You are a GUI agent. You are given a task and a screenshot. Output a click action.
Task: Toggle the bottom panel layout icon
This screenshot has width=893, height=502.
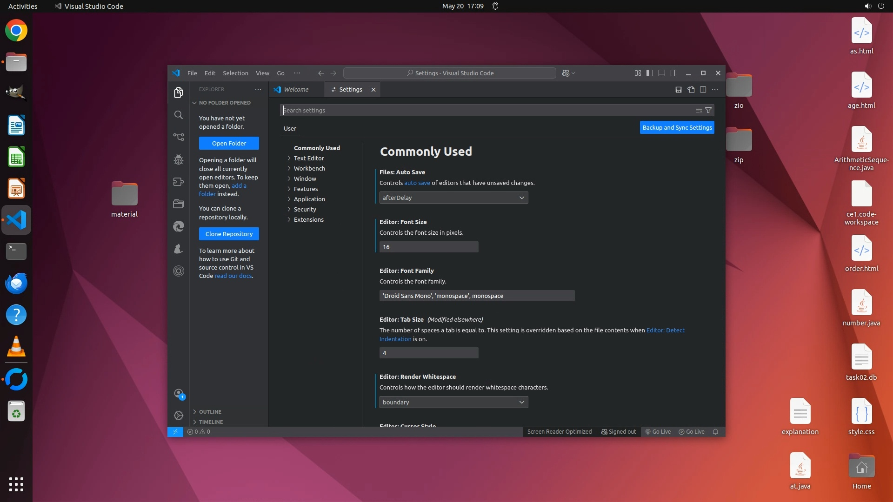[x=662, y=73]
